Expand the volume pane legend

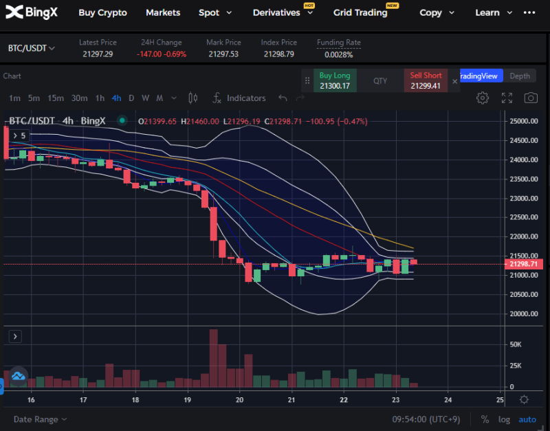tap(15, 337)
